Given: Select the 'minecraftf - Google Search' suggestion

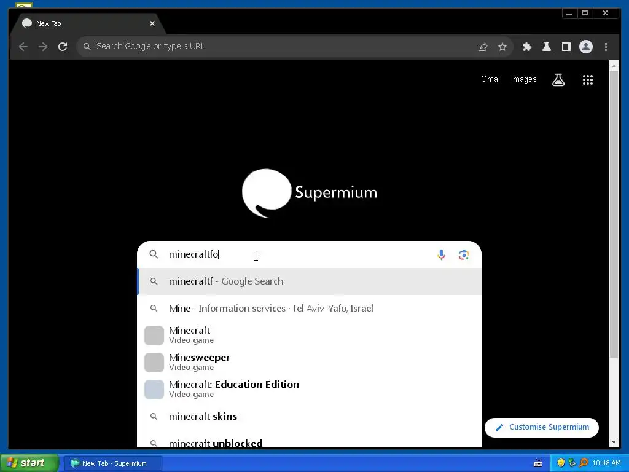Looking at the screenshot, I should point(310,281).
